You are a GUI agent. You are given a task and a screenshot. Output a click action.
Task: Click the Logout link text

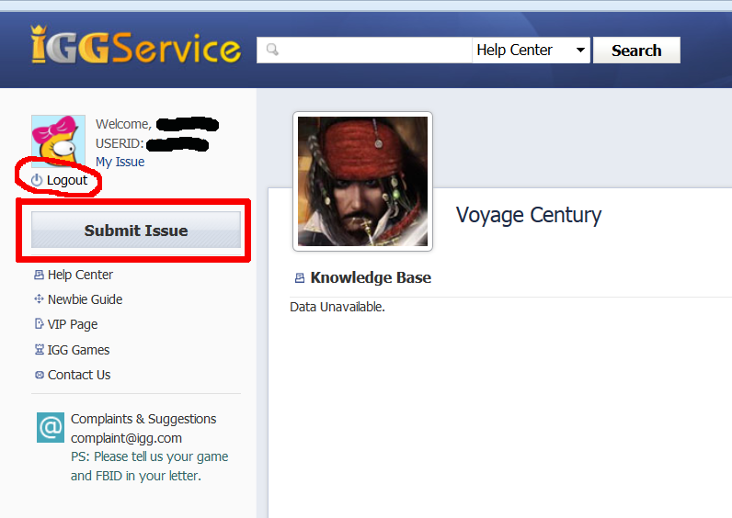pyautogui.click(x=67, y=180)
